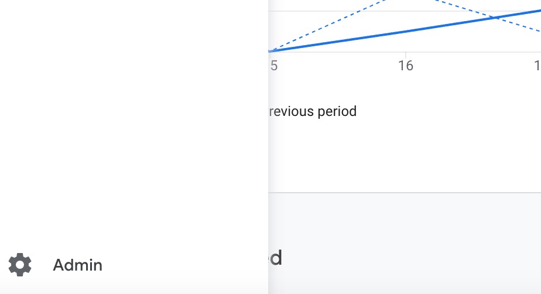The height and width of the screenshot is (294, 541).
Task: Click empty white area of the sidebar
Action: (x=134, y=121)
